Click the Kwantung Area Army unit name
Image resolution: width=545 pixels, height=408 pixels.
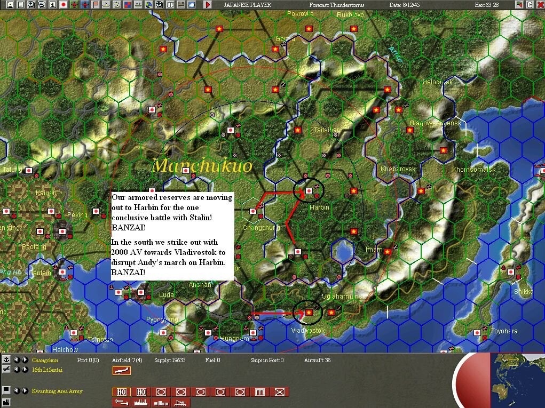(x=57, y=391)
